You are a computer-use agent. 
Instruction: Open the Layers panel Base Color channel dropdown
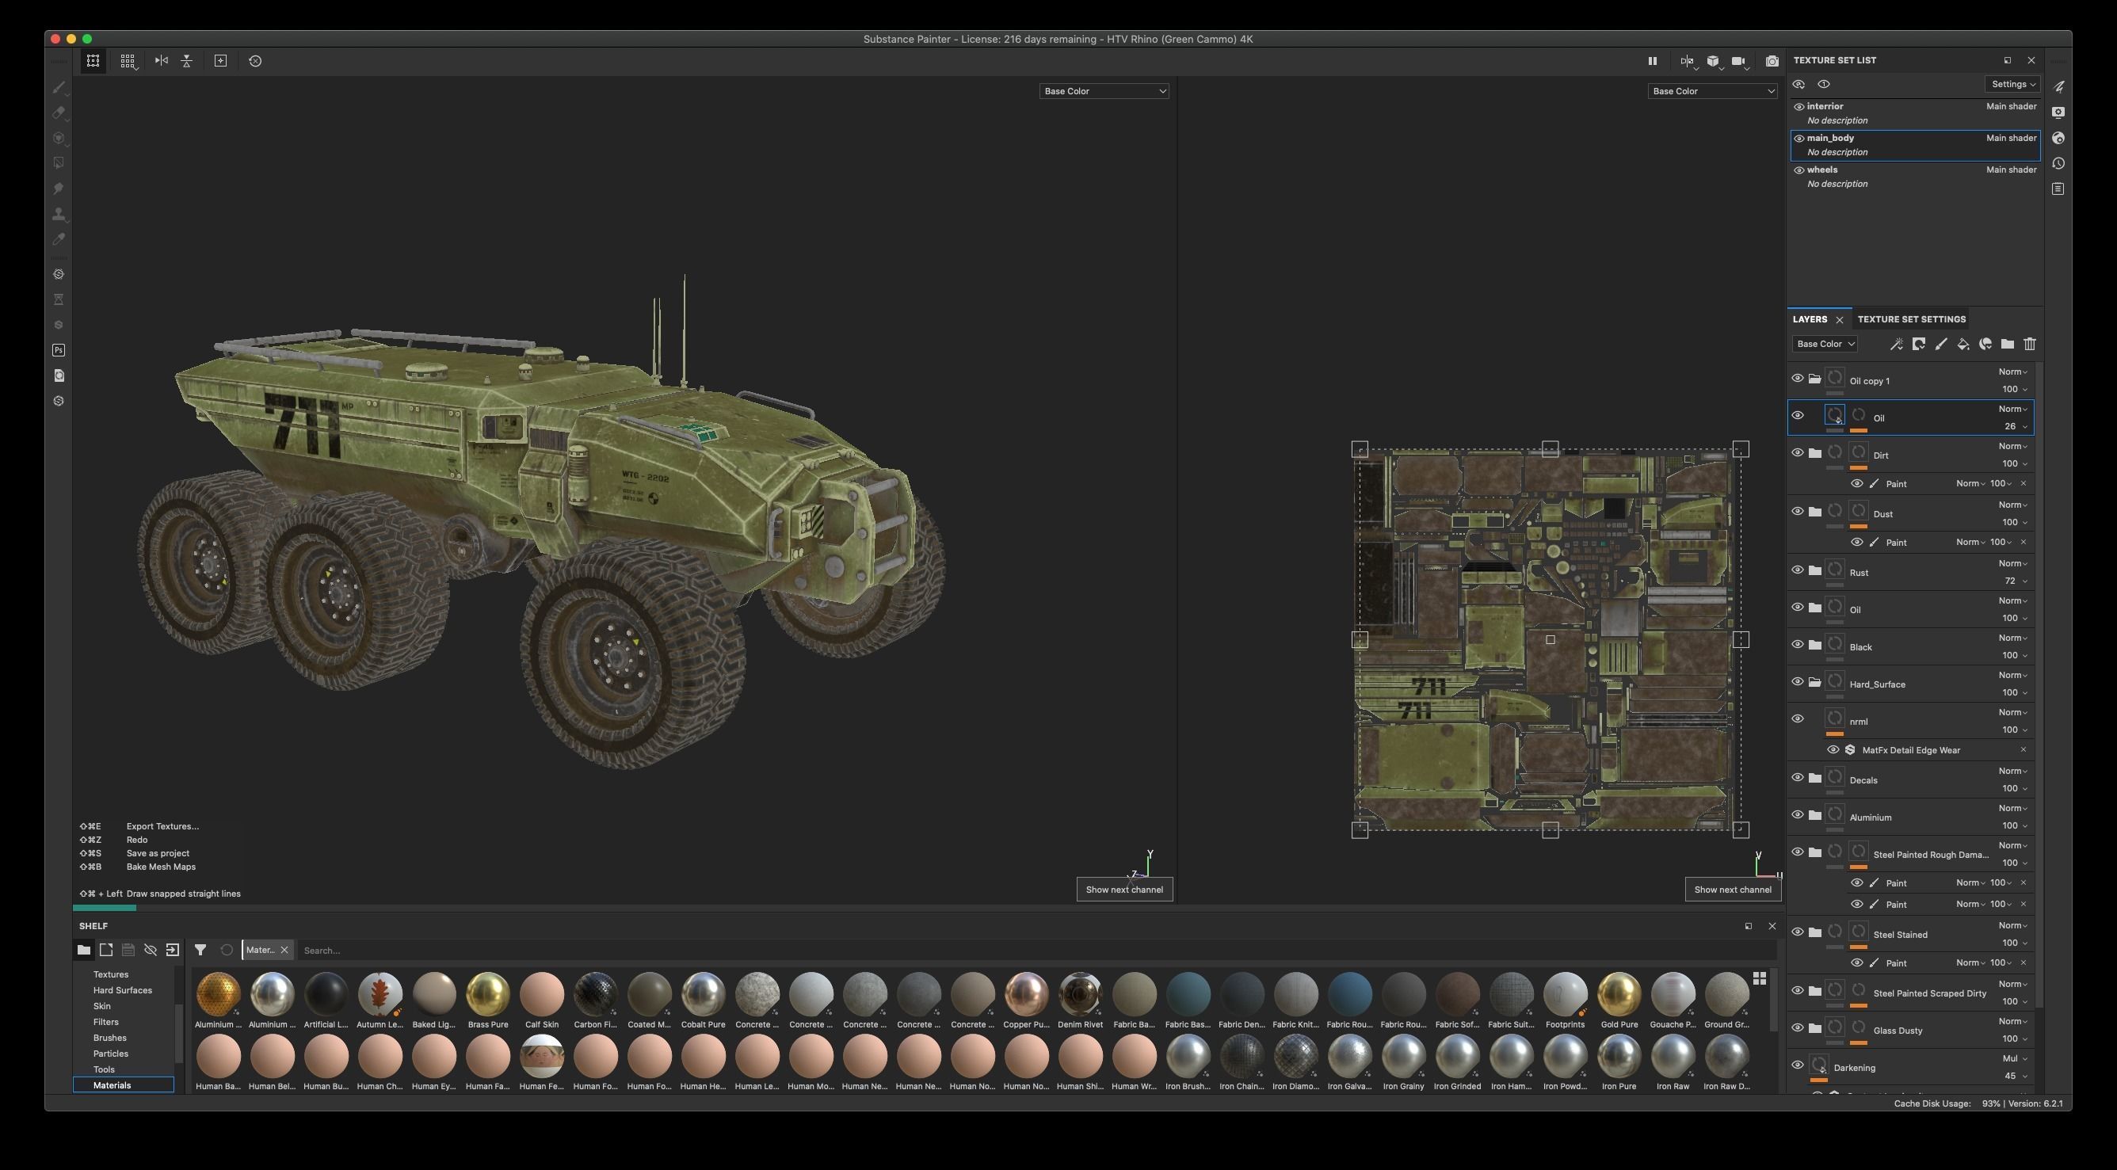pos(1825,345)
